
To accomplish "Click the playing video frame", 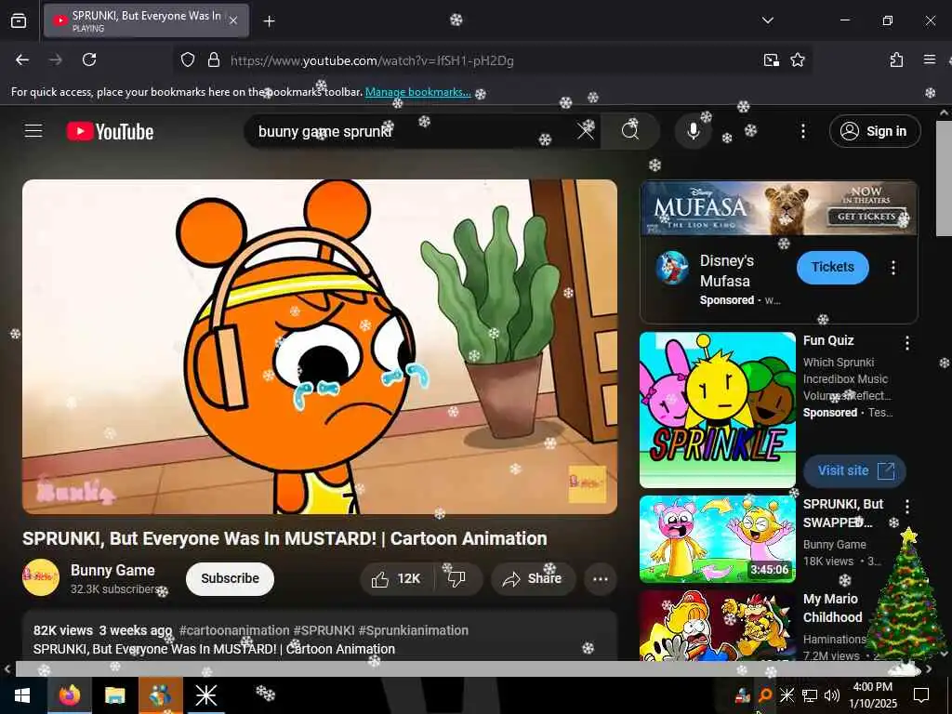I will 320,347.
